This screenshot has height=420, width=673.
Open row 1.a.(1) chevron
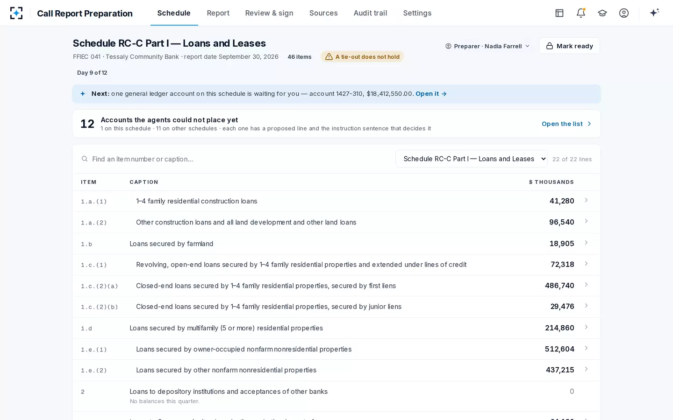pos(586,200)
